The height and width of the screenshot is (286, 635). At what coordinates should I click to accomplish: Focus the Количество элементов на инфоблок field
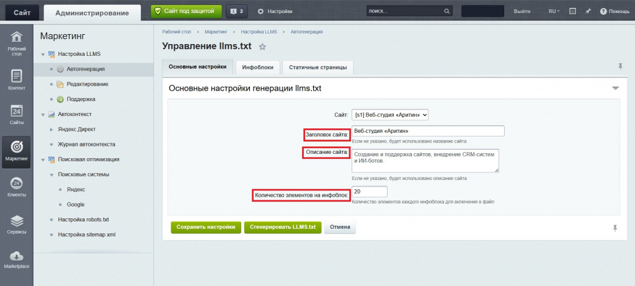coord(370,192)
